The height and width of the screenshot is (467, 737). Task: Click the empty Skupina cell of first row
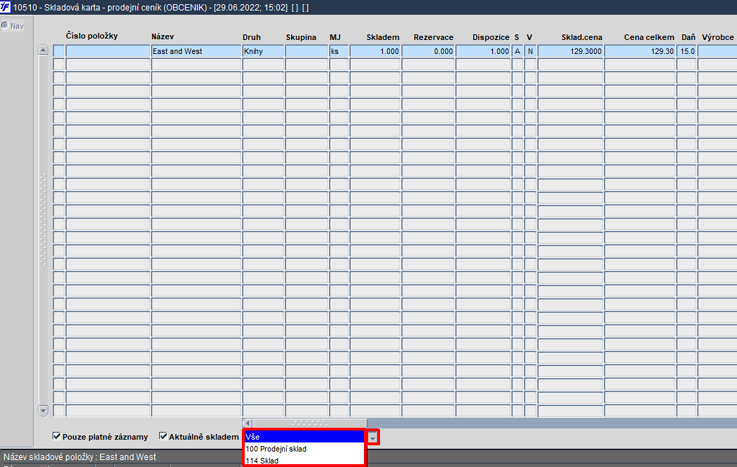pos(306,51)
